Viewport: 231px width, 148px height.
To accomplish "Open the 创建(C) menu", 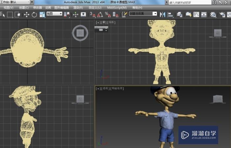I will click(24, 8).
